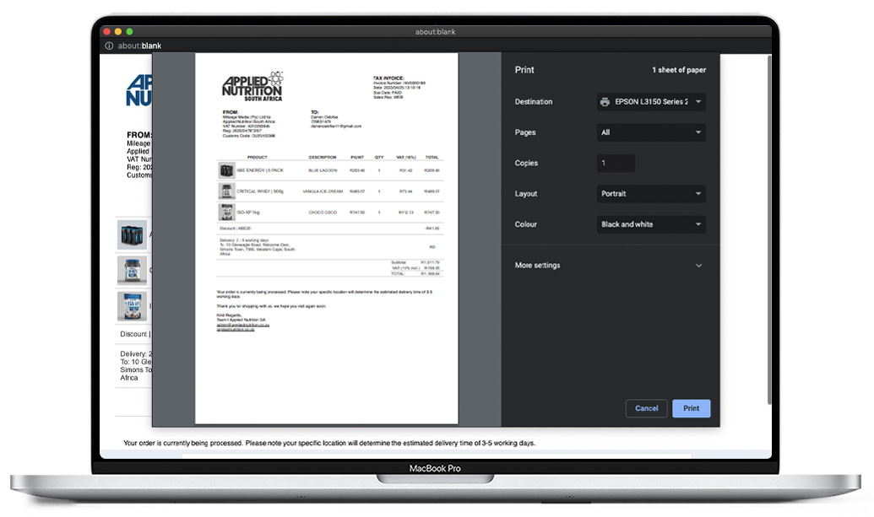Click the ABE Energy product thumbnail in preview
The image size is (874, 517).
(226, 170)
